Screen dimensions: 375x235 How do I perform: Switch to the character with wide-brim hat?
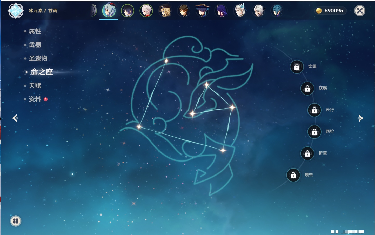[x=202, y=11]
